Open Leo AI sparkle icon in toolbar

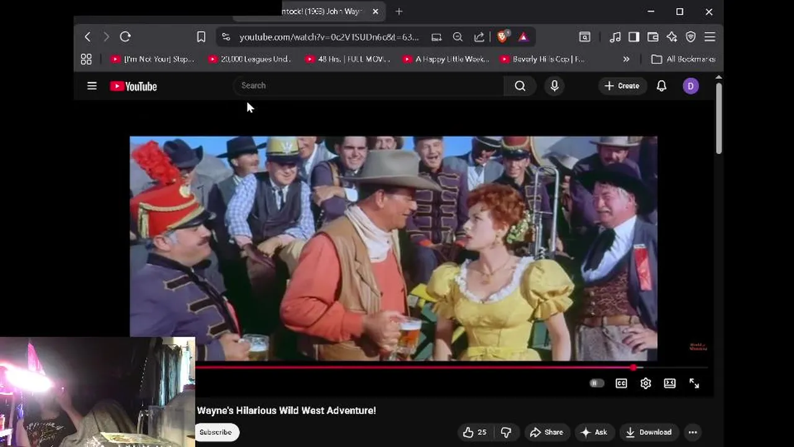pos(672,37)
